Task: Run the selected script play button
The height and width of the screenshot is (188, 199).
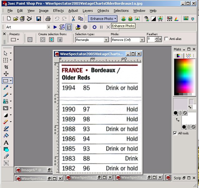Action: pos(55,27)
